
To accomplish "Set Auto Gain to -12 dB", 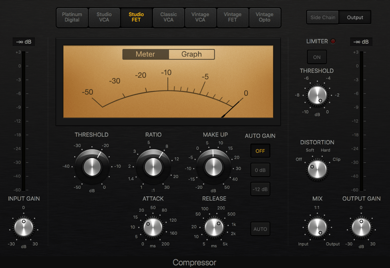I will pyautogui.click(x=260, y=189).
